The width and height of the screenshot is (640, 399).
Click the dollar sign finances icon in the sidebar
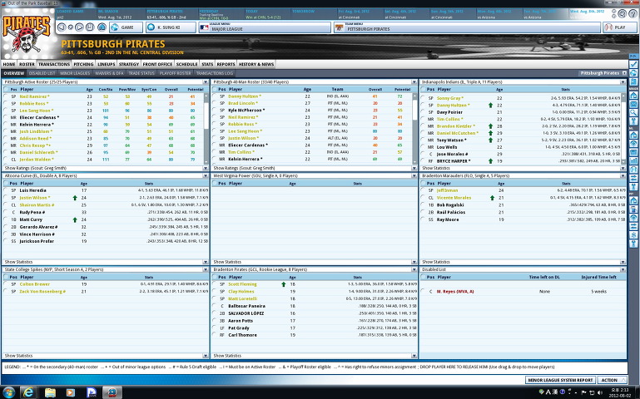pyautogui.click(x=633, y=234)
